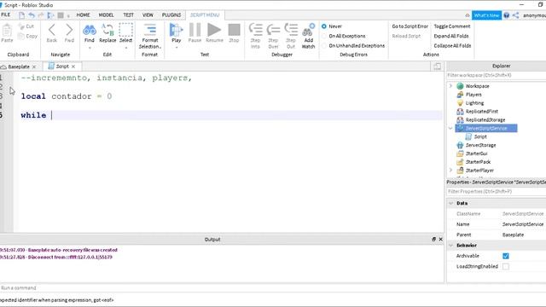Switch to the MODEL ribbon tab
This screenshot has height=307, width=546.
click(x=106, y=15)
